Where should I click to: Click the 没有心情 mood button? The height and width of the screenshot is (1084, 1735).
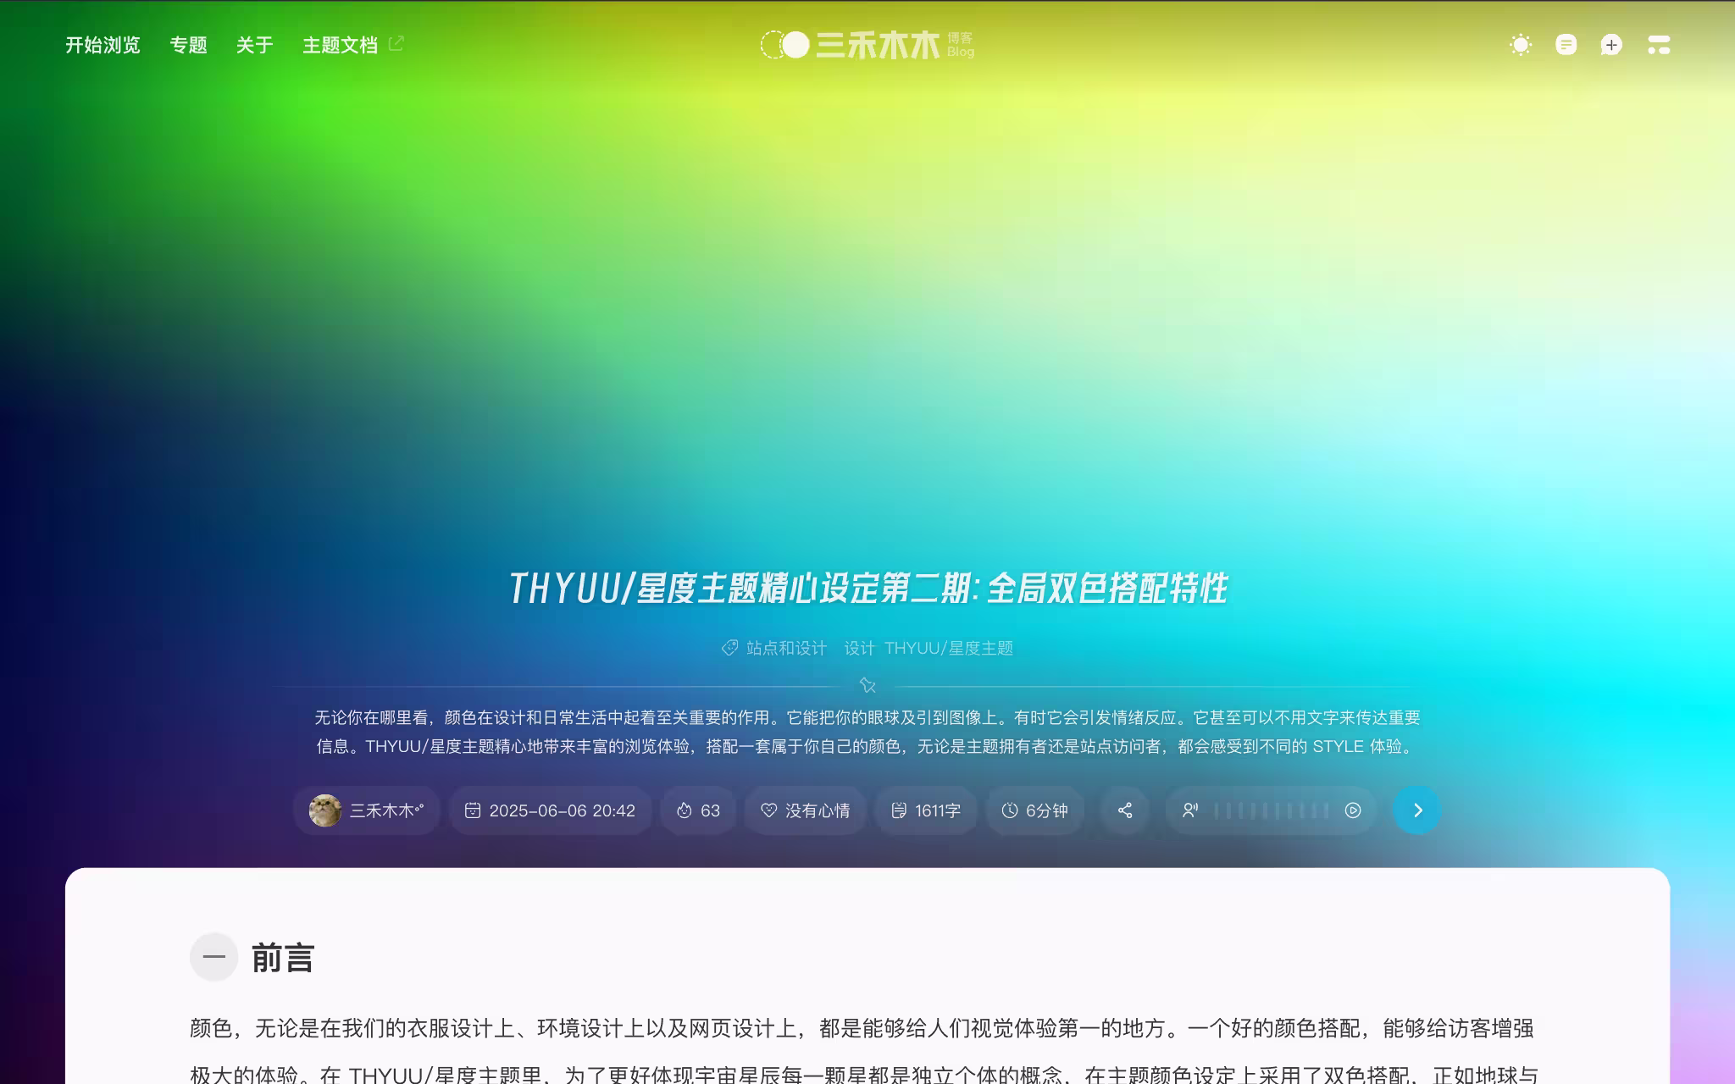805,810
